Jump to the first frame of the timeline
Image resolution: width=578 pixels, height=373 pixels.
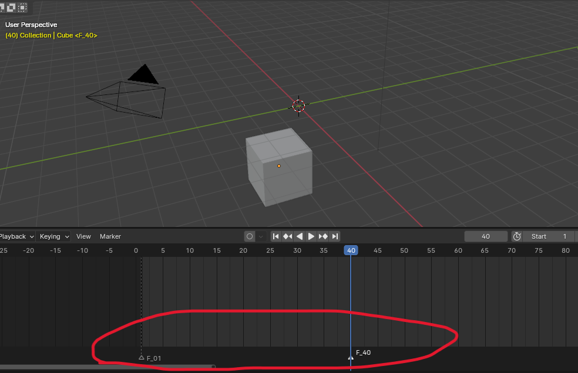tap(275, 236)
